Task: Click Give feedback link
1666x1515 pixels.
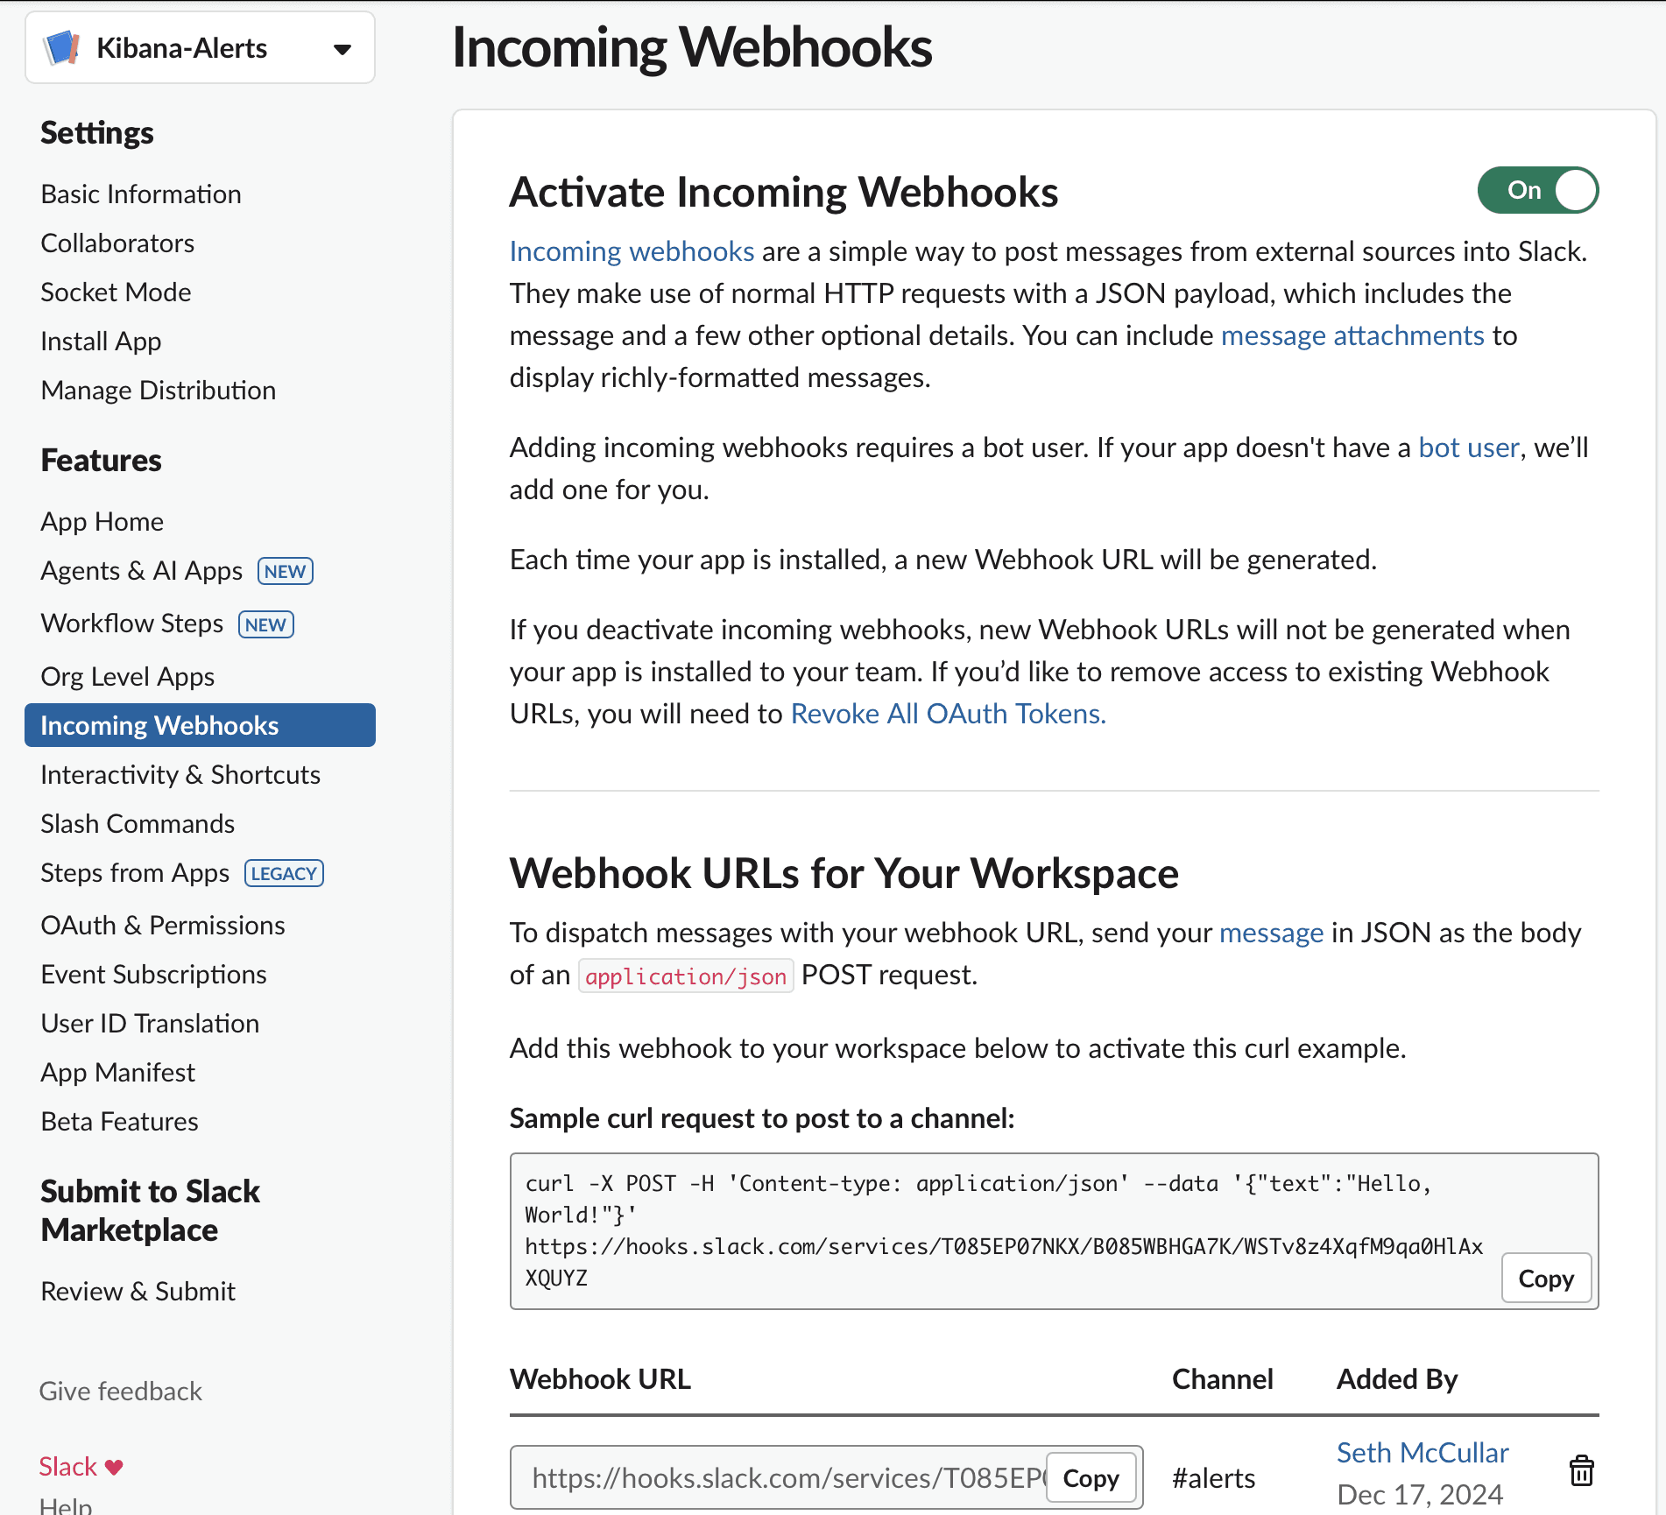Action: [x=121, y=1392]
